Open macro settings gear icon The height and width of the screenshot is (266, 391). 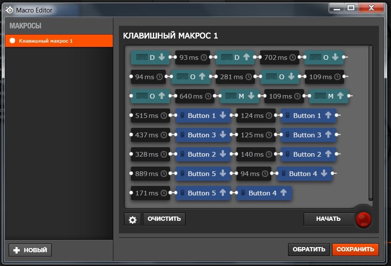click(132, 219)
